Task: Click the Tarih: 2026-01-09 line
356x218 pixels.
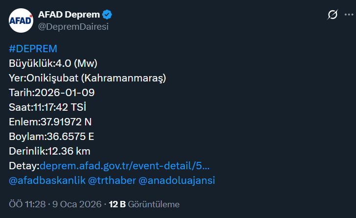Action: pyautogui.click(x=52, y=93)
